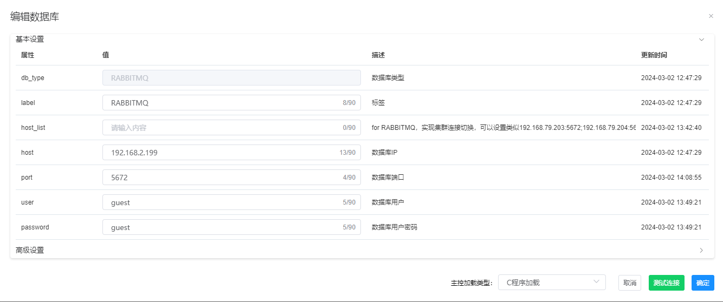Expand the 高级设置 section arrow
The height and width of the screenshot is (302, 723).
(701, 250)
